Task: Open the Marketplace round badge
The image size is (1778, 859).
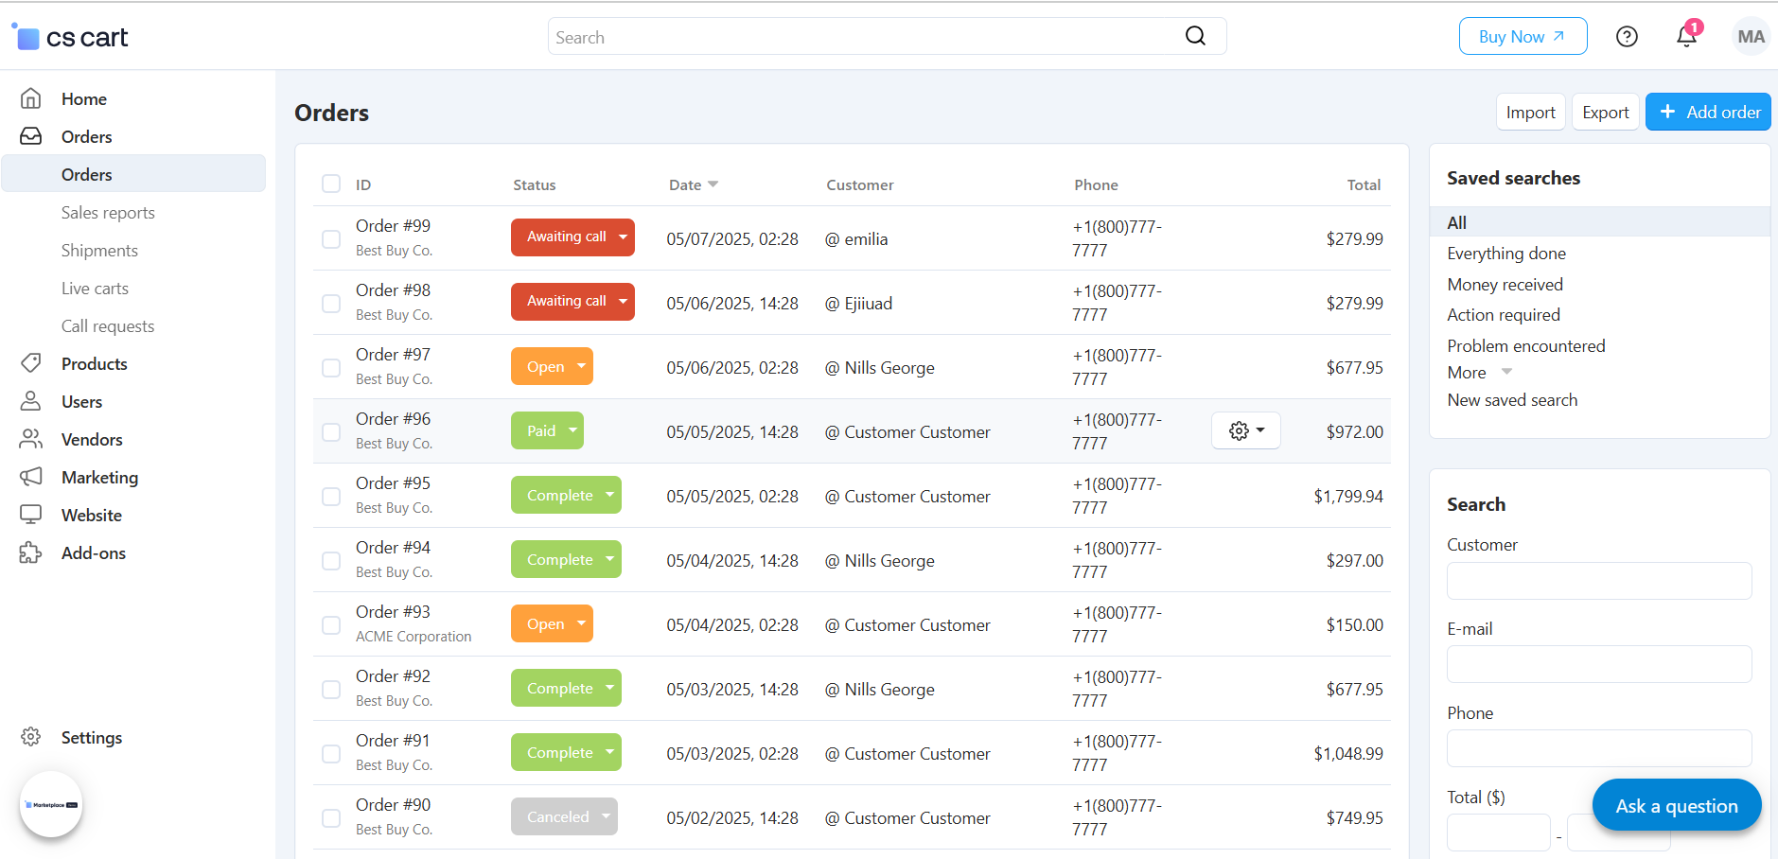Action: click(51, 804)
